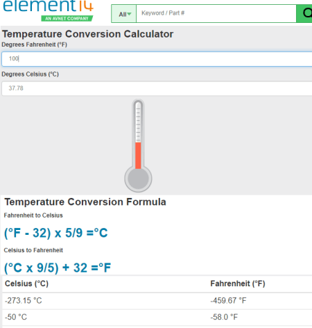The width and height of the screenshot is (312, 328).
Task: Click the Degrees Celsius (°C) label
Action: point(31,74)
